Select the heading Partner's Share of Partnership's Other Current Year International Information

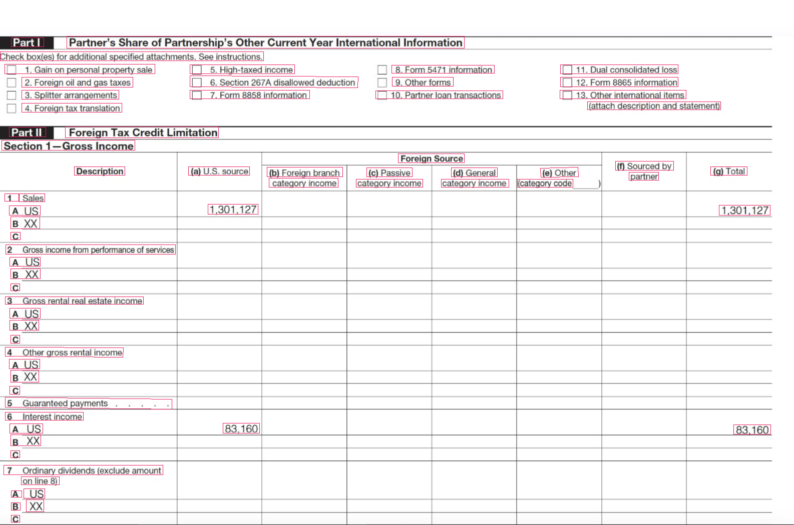click(266, 42)
